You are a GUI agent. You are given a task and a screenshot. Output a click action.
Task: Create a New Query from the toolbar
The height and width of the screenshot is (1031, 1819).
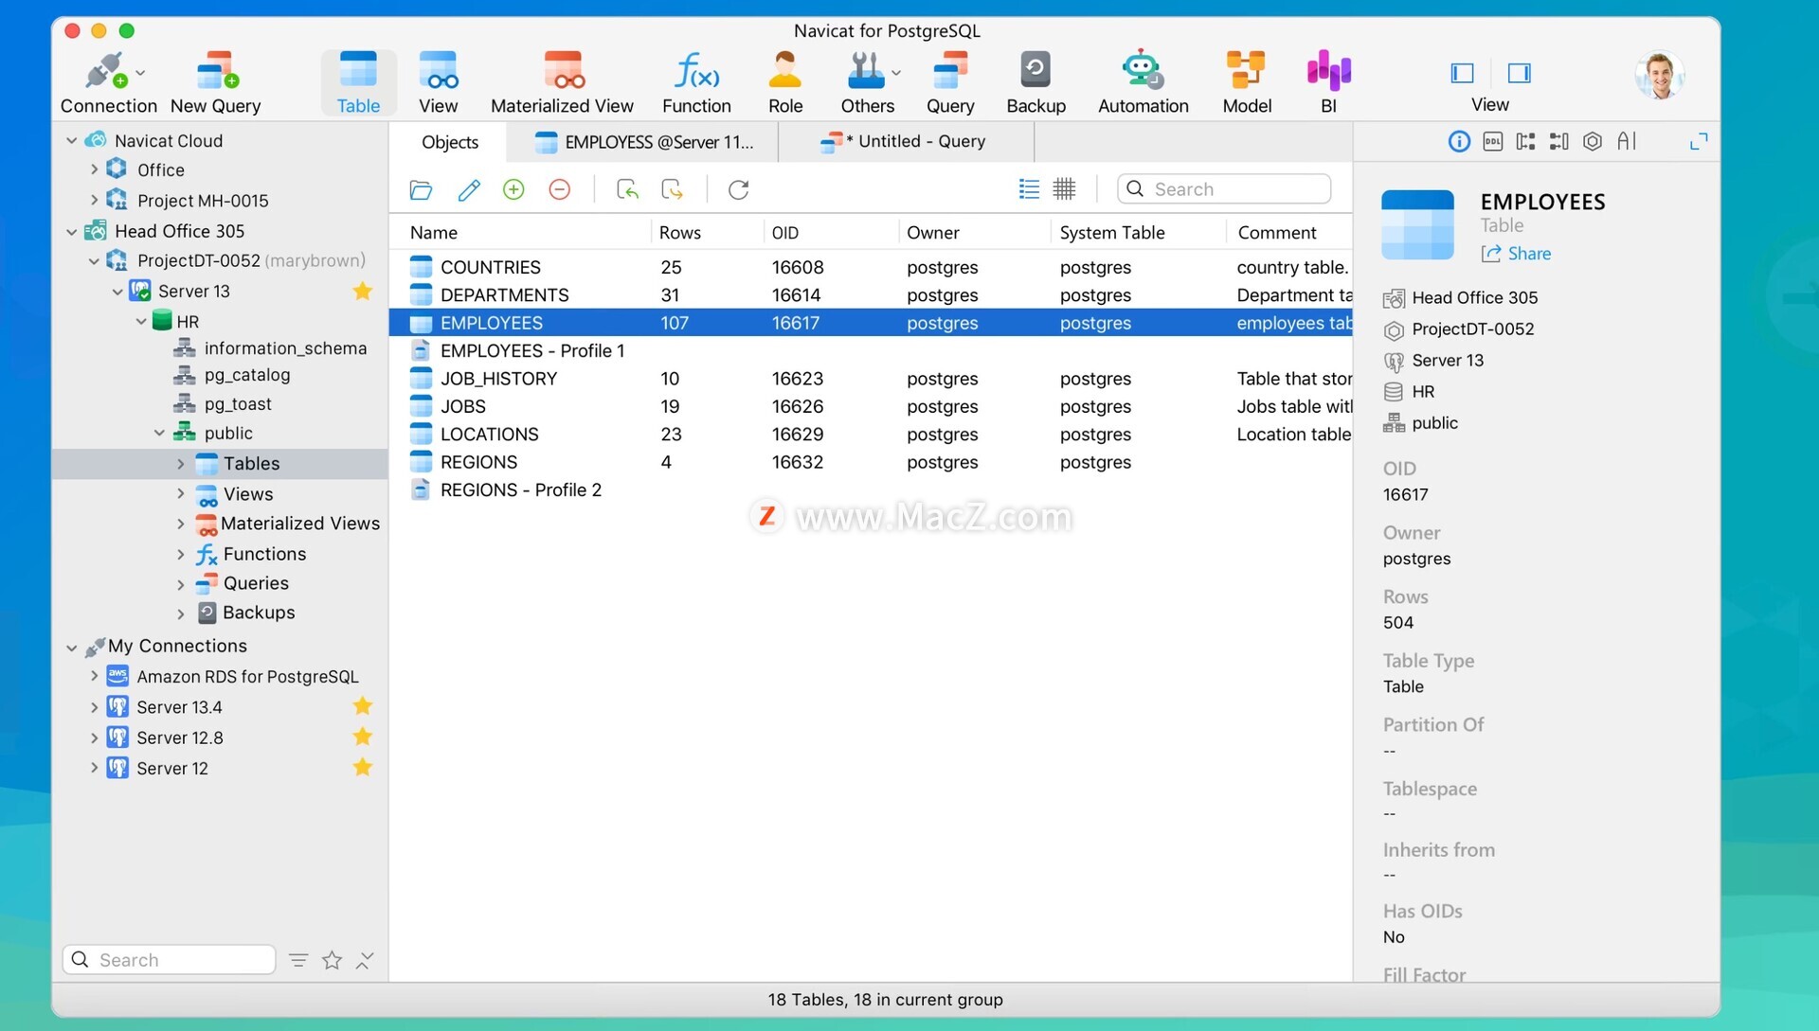point(216,81)
